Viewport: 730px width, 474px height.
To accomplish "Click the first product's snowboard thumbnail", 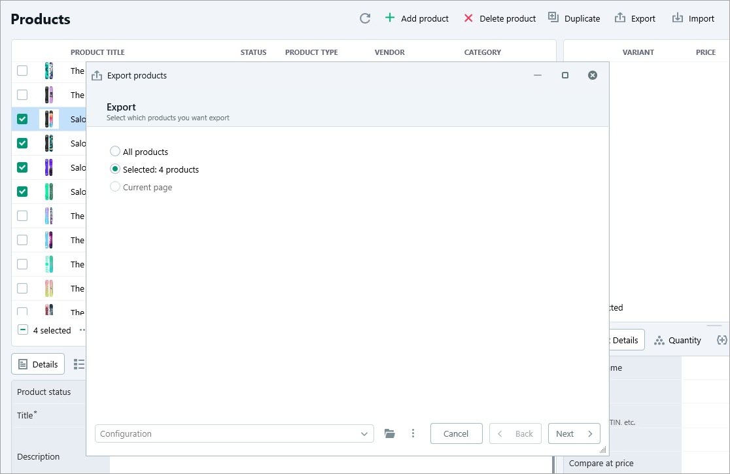I will tap(49, 71).
